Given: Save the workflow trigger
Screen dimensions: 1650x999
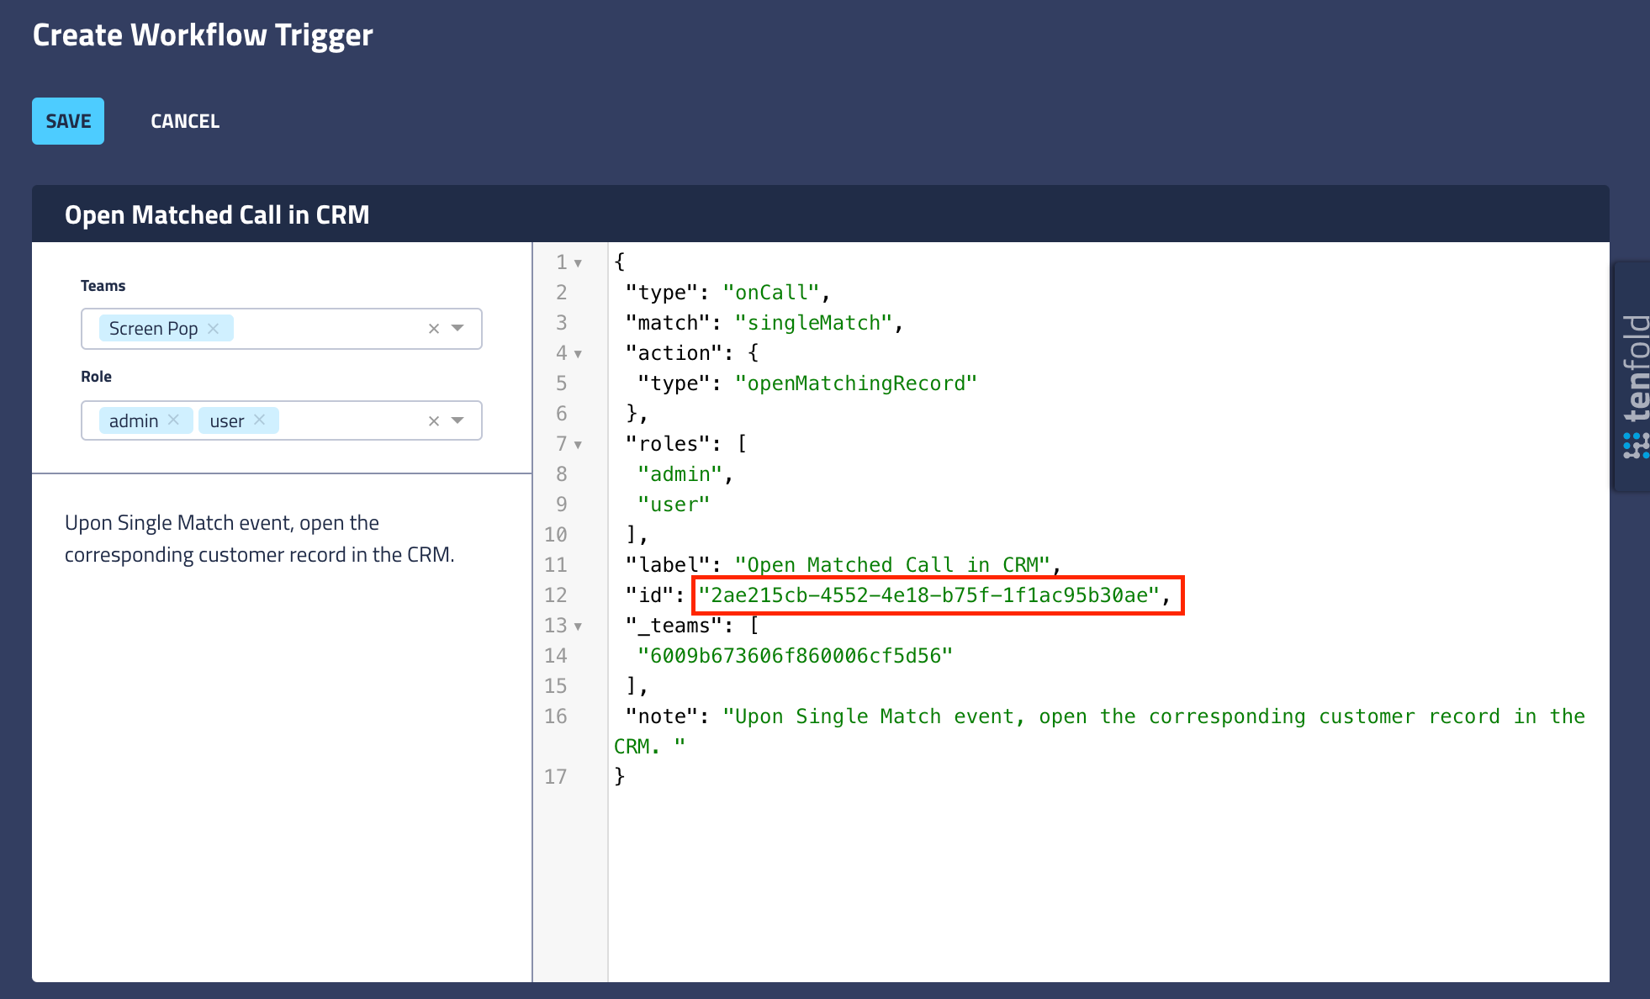Looking at the screenshot, I should [x=68, y=121].
